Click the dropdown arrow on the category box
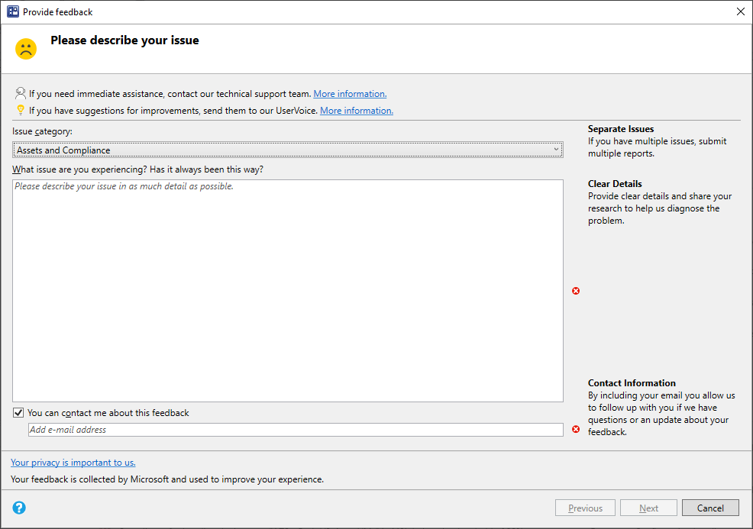753x529 pixels. click(556, 150)
